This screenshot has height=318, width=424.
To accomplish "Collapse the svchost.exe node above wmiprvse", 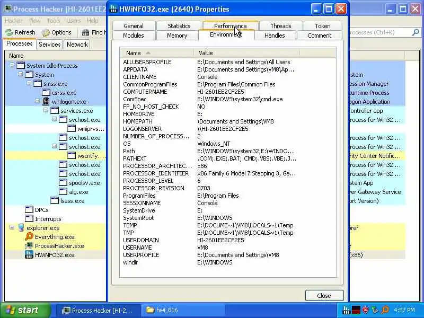I will point(55,119).
